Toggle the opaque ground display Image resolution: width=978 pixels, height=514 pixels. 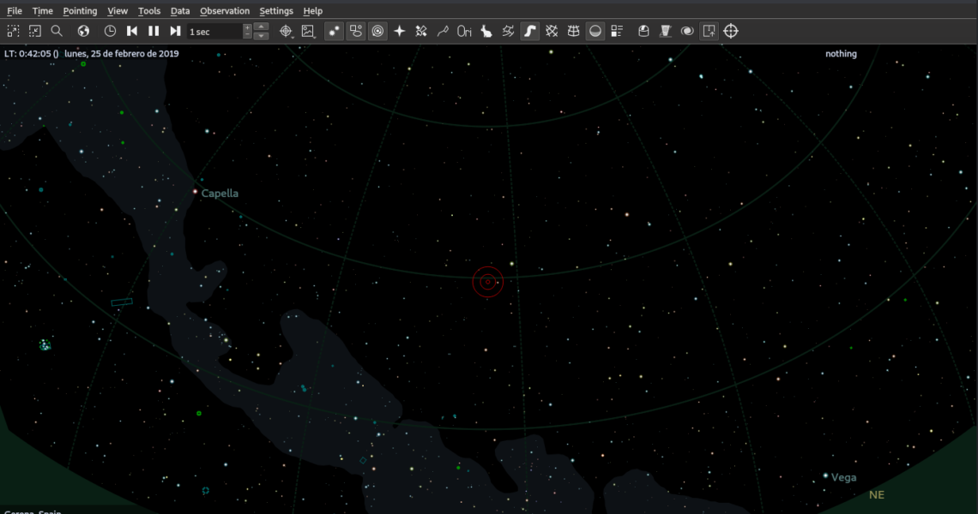(595, 31)
